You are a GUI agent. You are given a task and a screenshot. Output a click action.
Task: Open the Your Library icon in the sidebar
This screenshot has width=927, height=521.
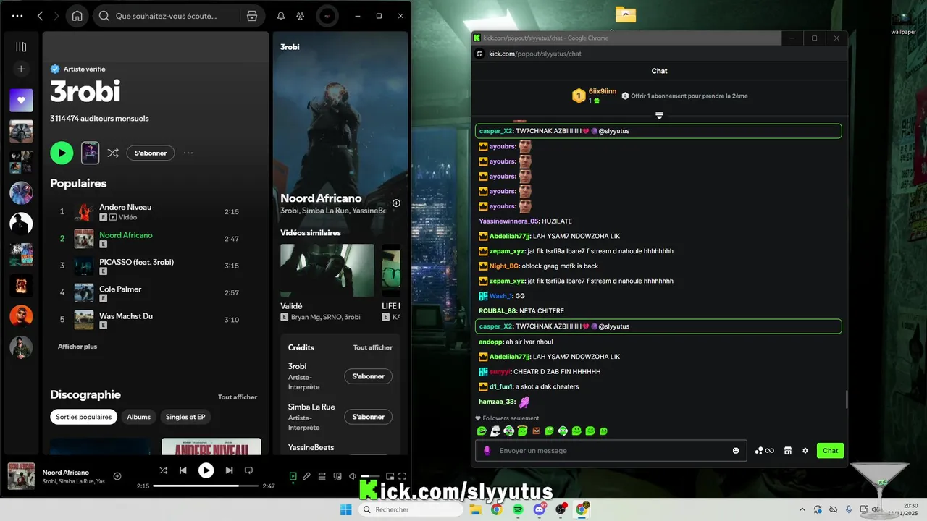pos(21,47)
